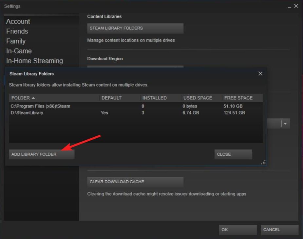
Task: Confirm settings with OK button
Action: pyautogui.click(x=238, y=230)
